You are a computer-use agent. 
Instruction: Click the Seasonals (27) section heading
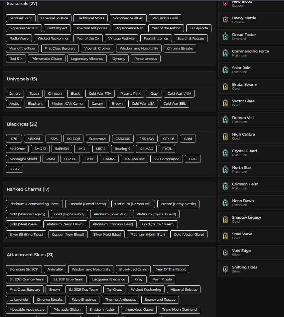22,4
